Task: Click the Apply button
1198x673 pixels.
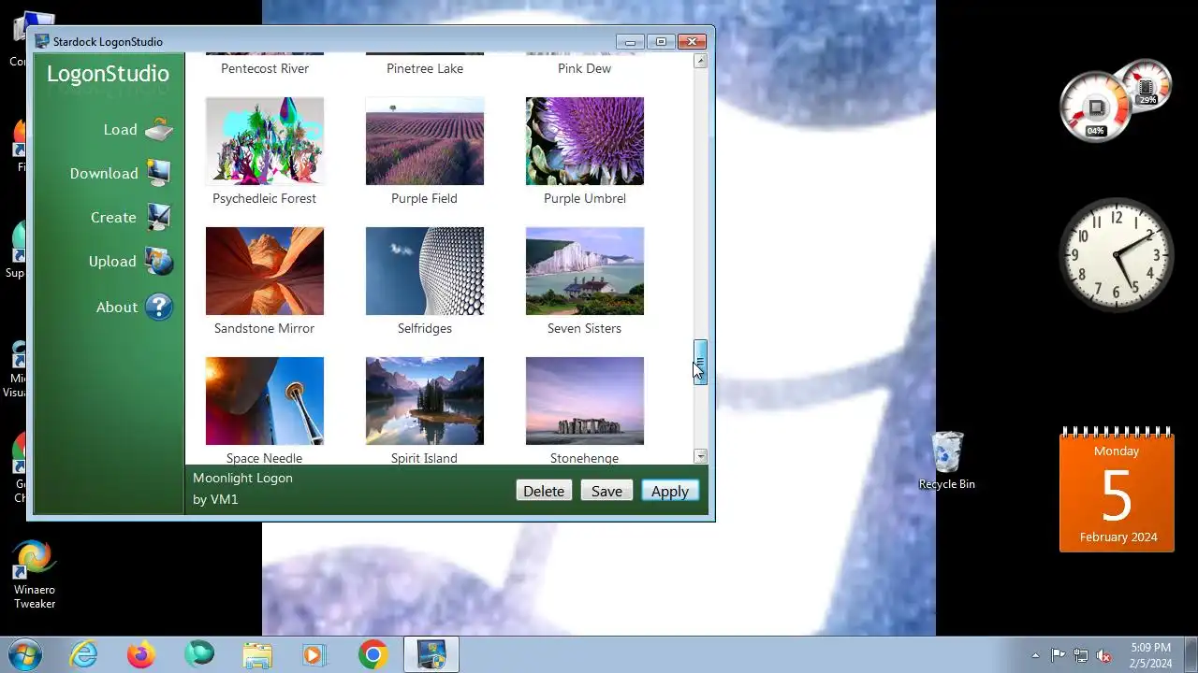Action: pos(670,491)
